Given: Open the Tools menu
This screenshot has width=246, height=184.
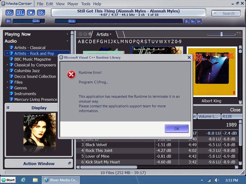Looking at the screenshot, I should [x=86, y=4].
